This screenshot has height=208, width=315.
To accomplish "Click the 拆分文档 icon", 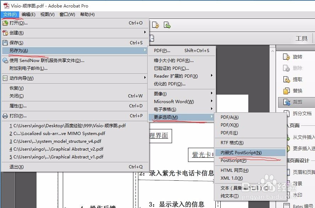I will (x=287, y=113).
